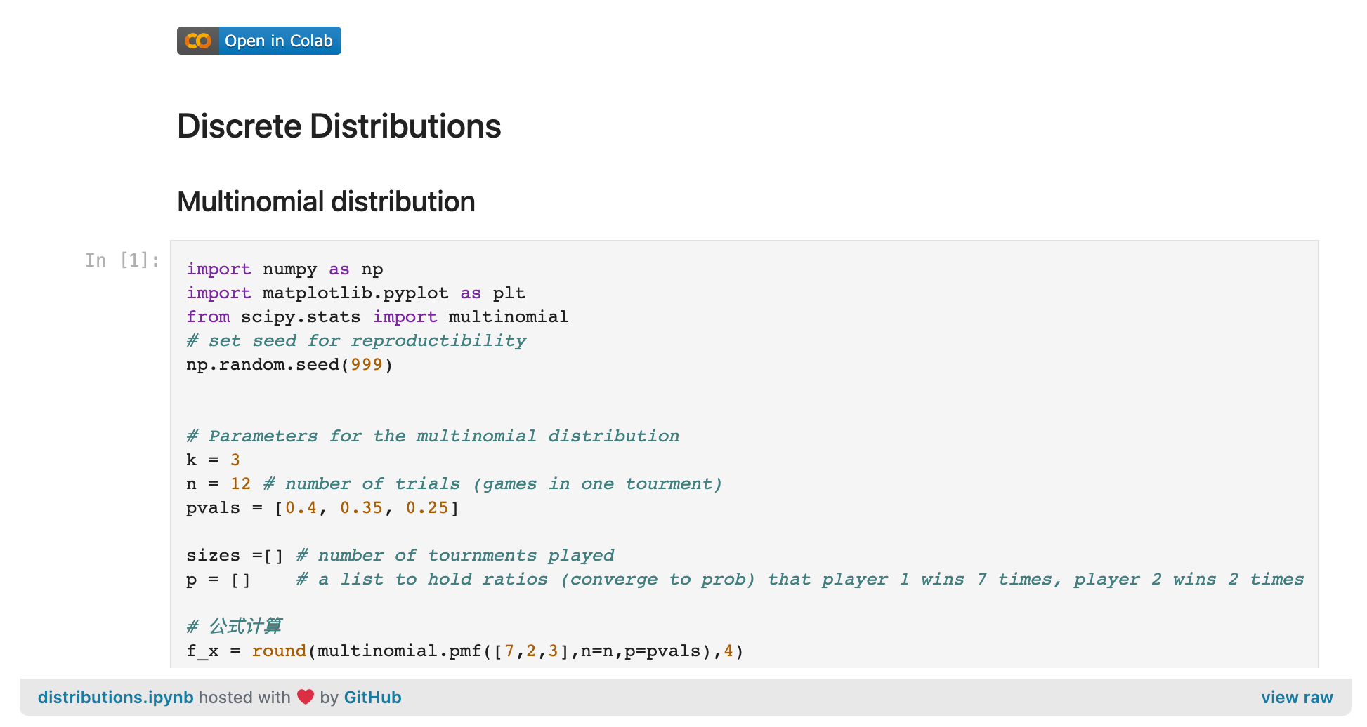Follow the GitHub link in the footer
This screenshot has height=727, width=1367.
pos(372,698)
